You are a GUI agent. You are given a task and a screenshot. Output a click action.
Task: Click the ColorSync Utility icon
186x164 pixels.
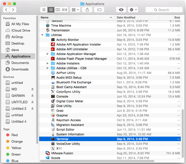tap(53, 92)
